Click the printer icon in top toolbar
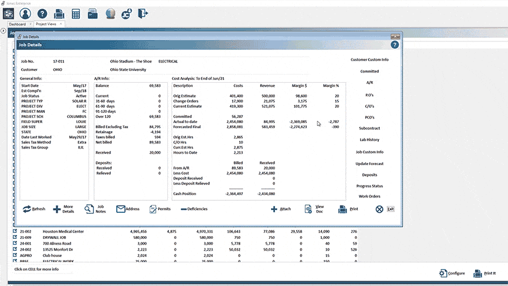Image resolution: width=508 pixels, height=286 pixels. pos(59,14)
